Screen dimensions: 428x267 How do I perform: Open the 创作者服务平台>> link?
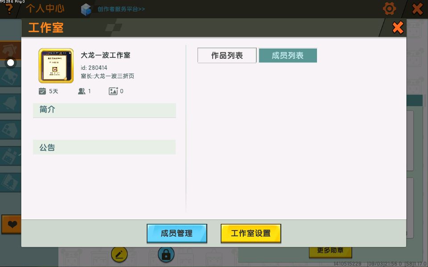(121, 9)
